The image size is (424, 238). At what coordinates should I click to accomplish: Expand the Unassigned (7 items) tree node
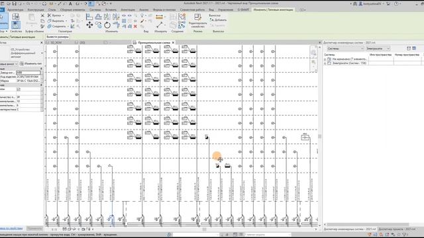point(325,59)
